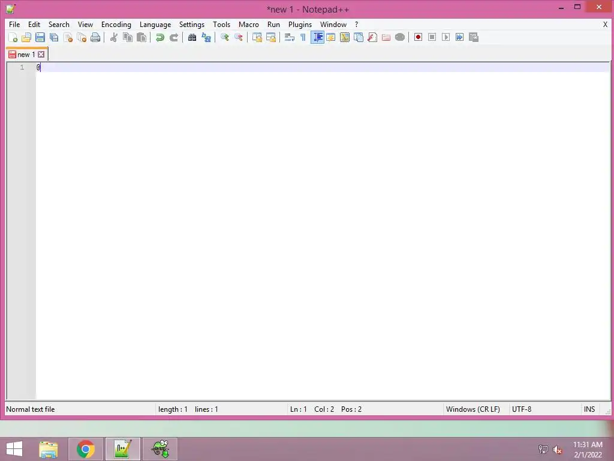This screenshot has width=614, height=461.
Task: Open the Document List panel icon
Action: click(x=359, y=37)
